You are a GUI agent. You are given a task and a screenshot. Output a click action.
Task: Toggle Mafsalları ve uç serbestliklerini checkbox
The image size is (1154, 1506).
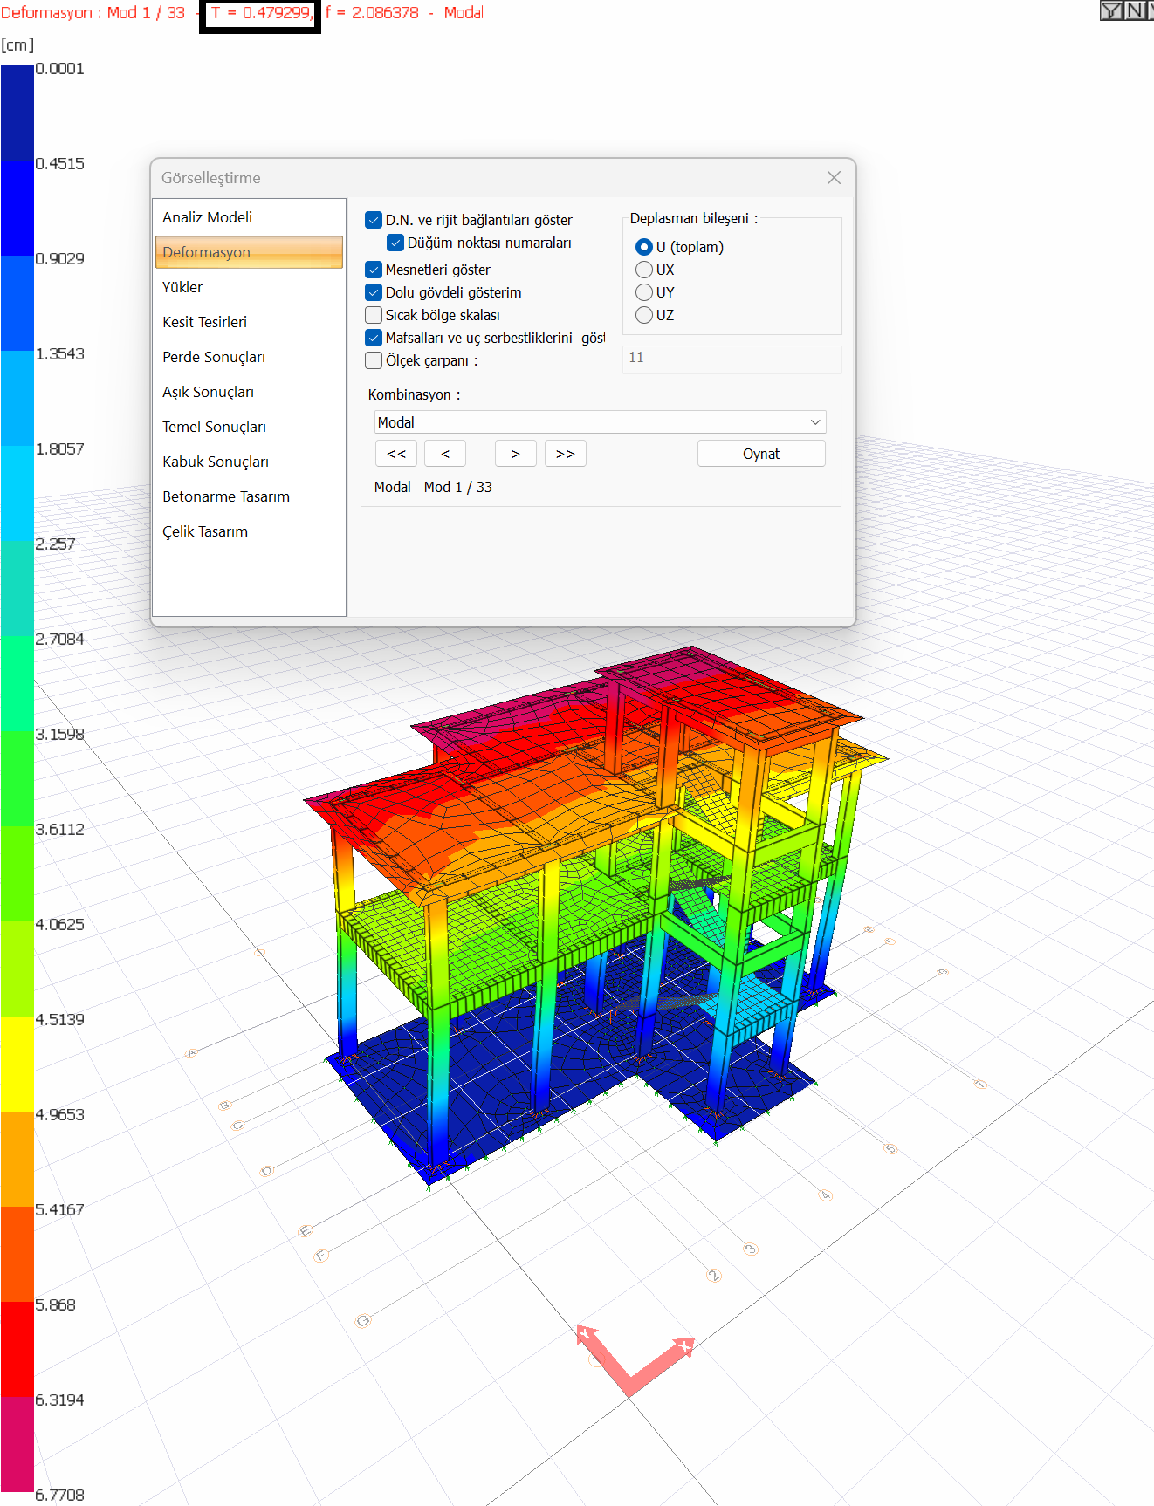(374, 338)
